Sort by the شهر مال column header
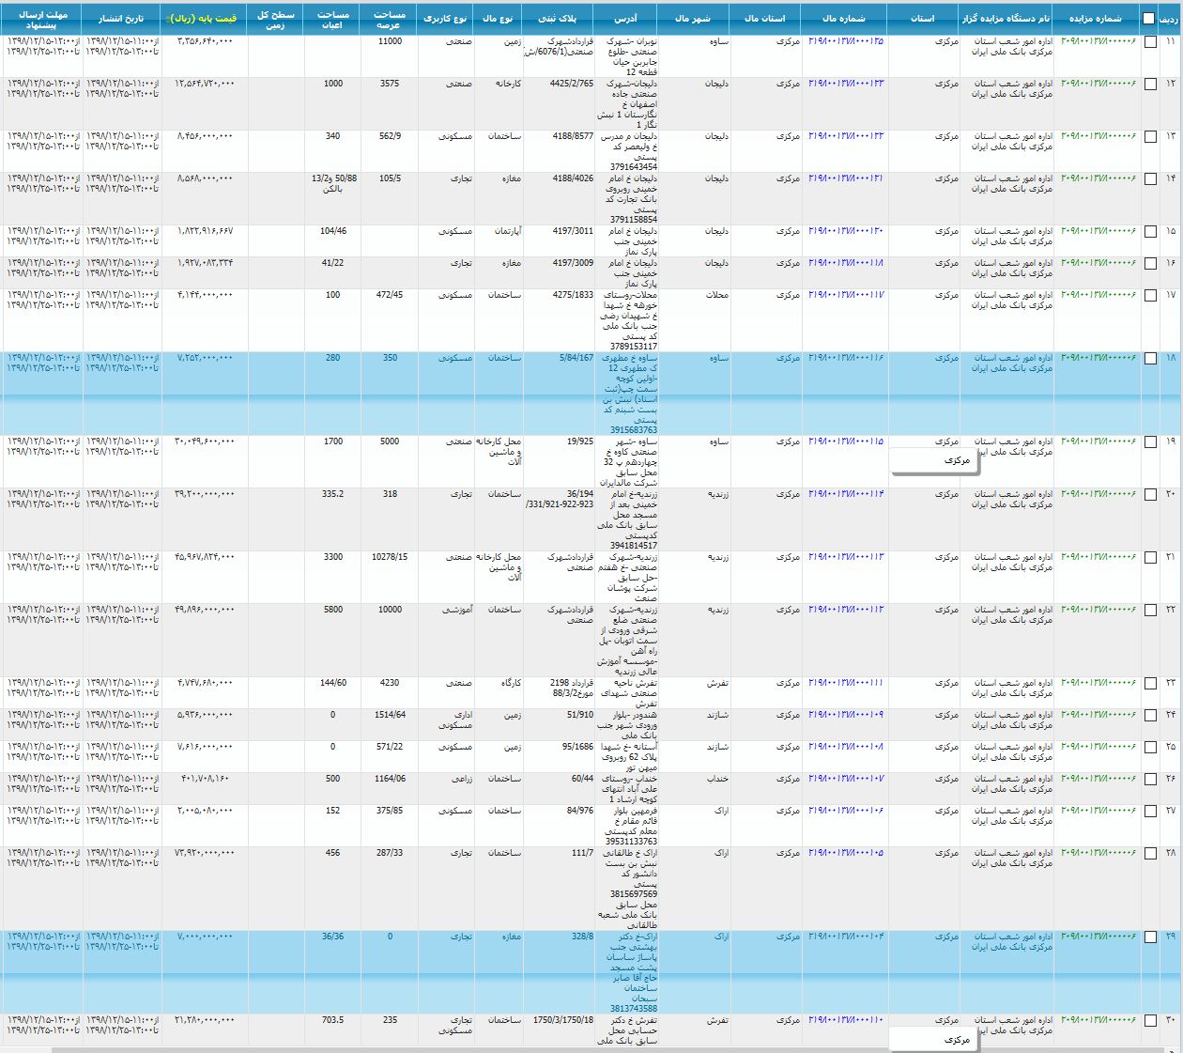Screen dimensions: 1183x1053 [693, 19]
